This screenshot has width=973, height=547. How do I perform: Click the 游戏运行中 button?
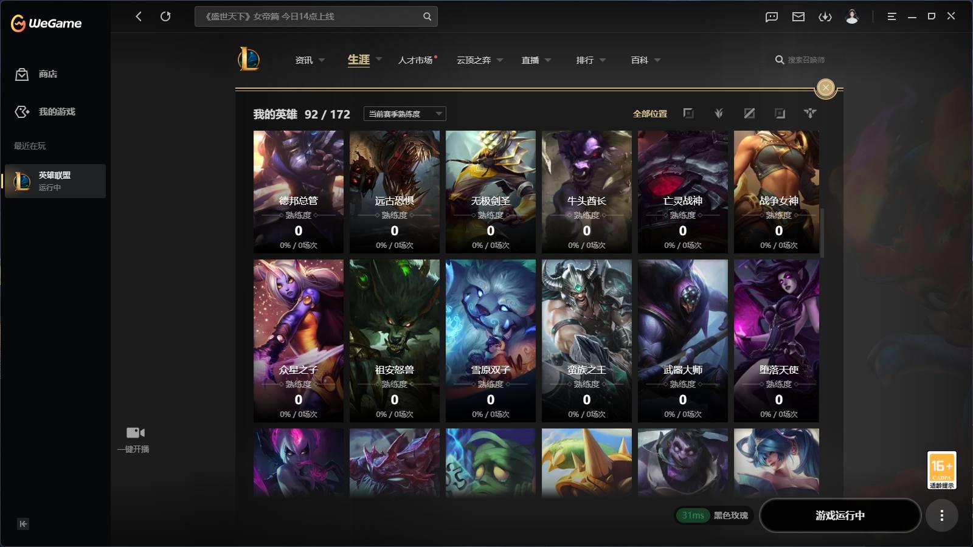pos(840,515)
